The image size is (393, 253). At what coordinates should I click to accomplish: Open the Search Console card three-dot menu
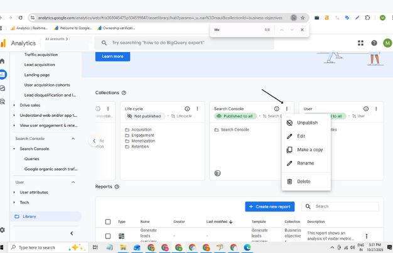pos(286,109)
